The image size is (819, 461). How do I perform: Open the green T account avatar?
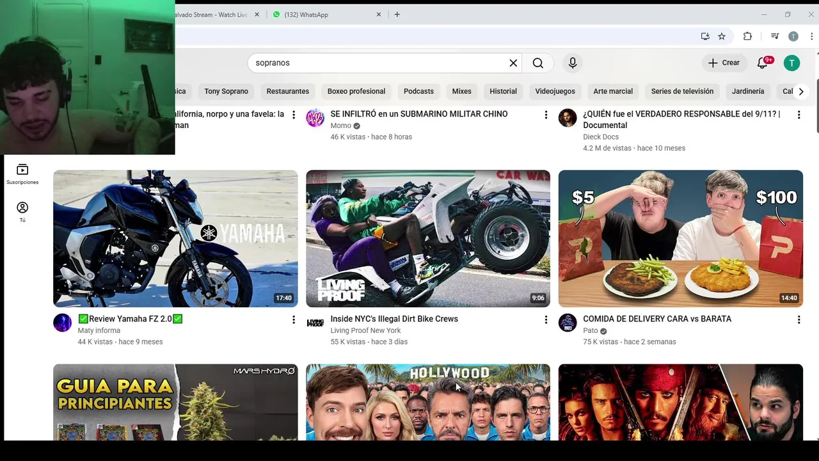pyautogui.click(x=791, y=63)
